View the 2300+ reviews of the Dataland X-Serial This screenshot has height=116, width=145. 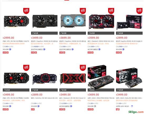[66, 103]
